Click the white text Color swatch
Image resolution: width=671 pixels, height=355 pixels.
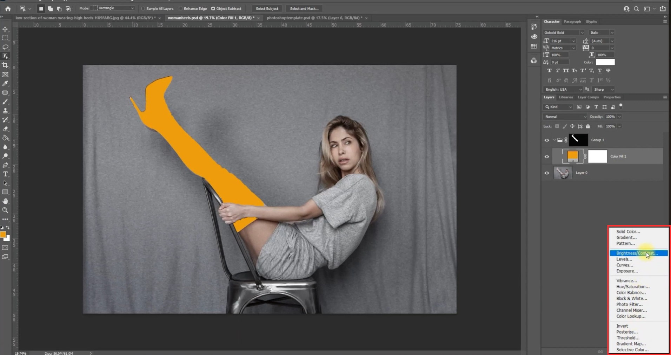click(605, 62)
